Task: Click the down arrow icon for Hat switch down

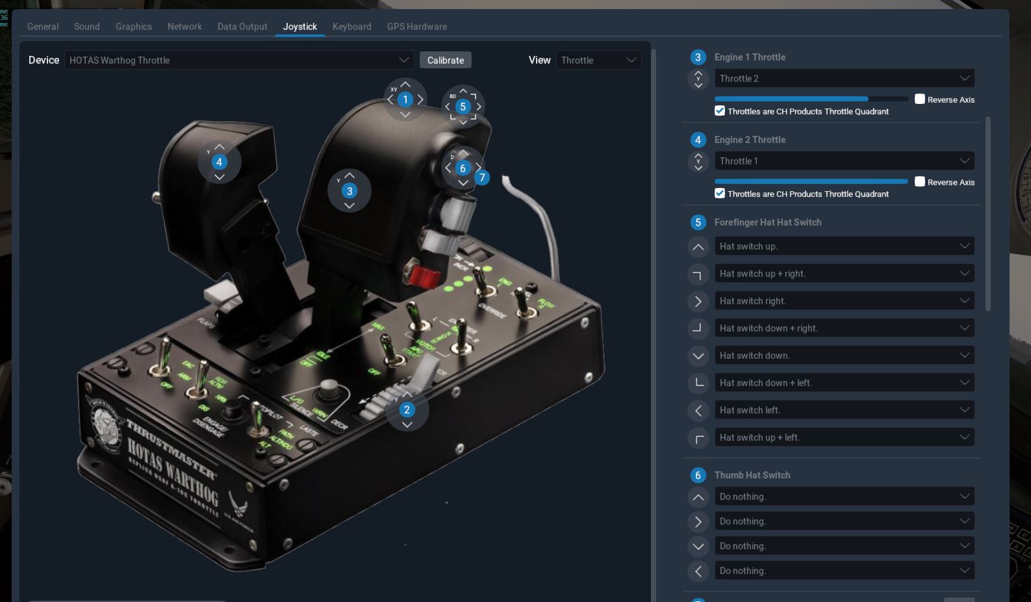Action: pyautogui.click(x=698, y=356)
